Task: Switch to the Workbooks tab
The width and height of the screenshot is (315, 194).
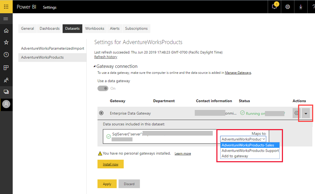Action: [x=95, y=28]
